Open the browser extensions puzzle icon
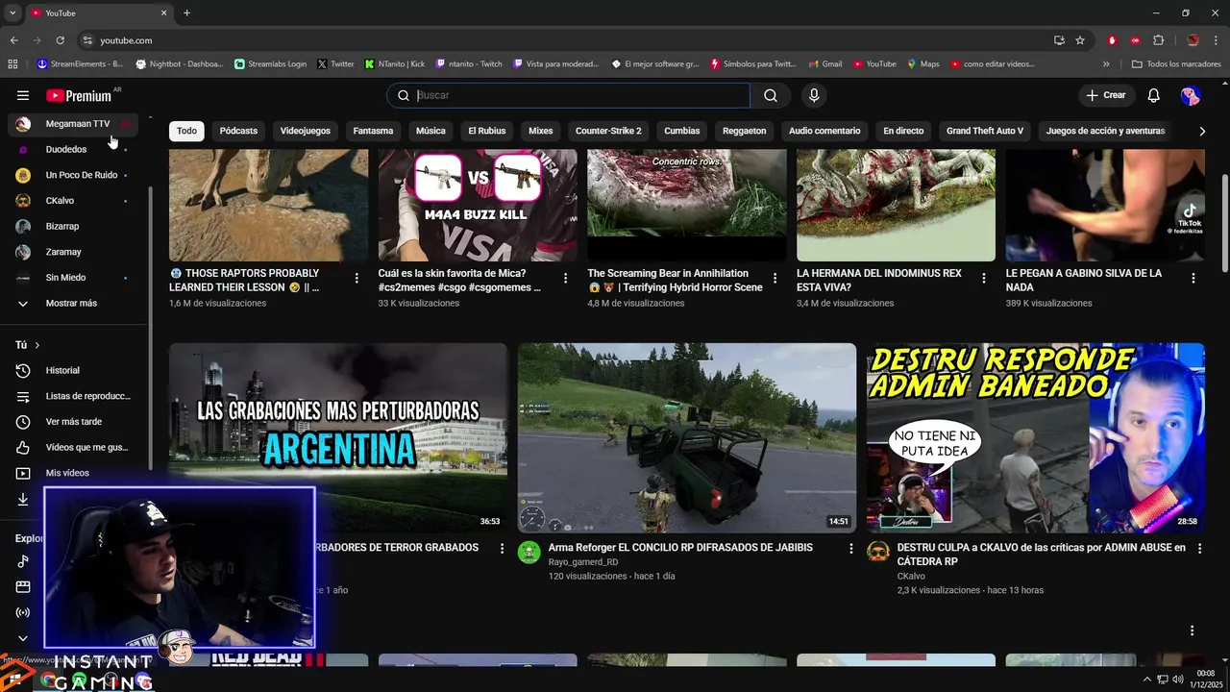The width and height of the screenshot is (1230, 692). coord(1158,40)
